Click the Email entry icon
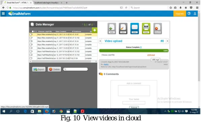This screenshot has width=202, height=128. coord(134,29)
